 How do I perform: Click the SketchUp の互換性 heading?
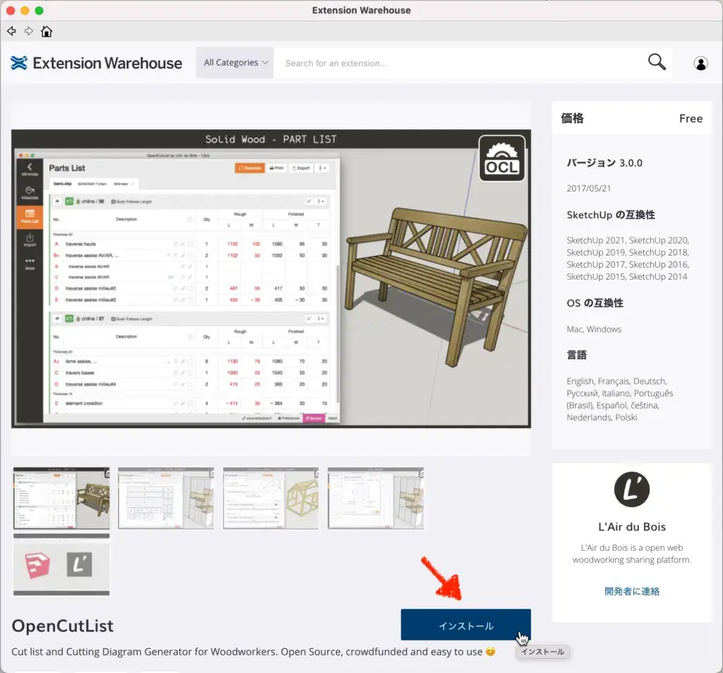[x=611, y=215]
